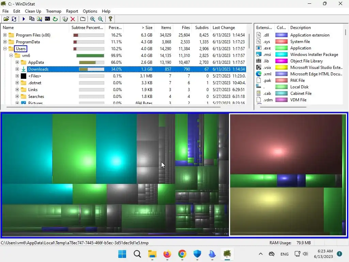Click the Zoom Out magnifier icon
The height and width of the screenshot is (262, 349).
101,19
